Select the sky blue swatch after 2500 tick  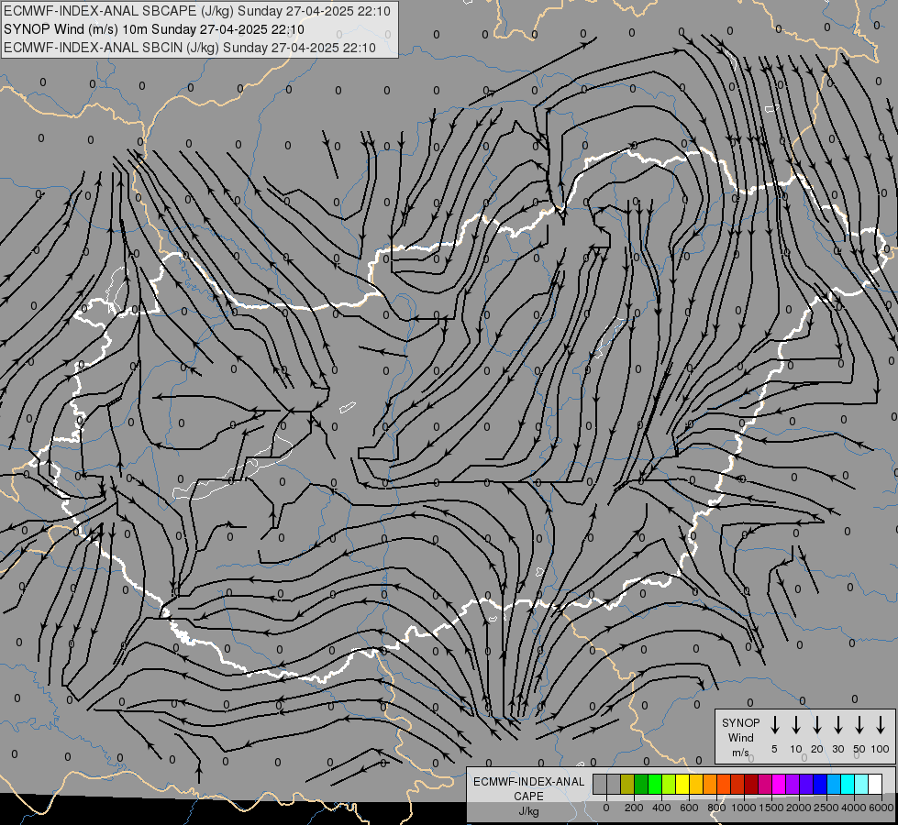pyautogui.click(x=834, y=784)
